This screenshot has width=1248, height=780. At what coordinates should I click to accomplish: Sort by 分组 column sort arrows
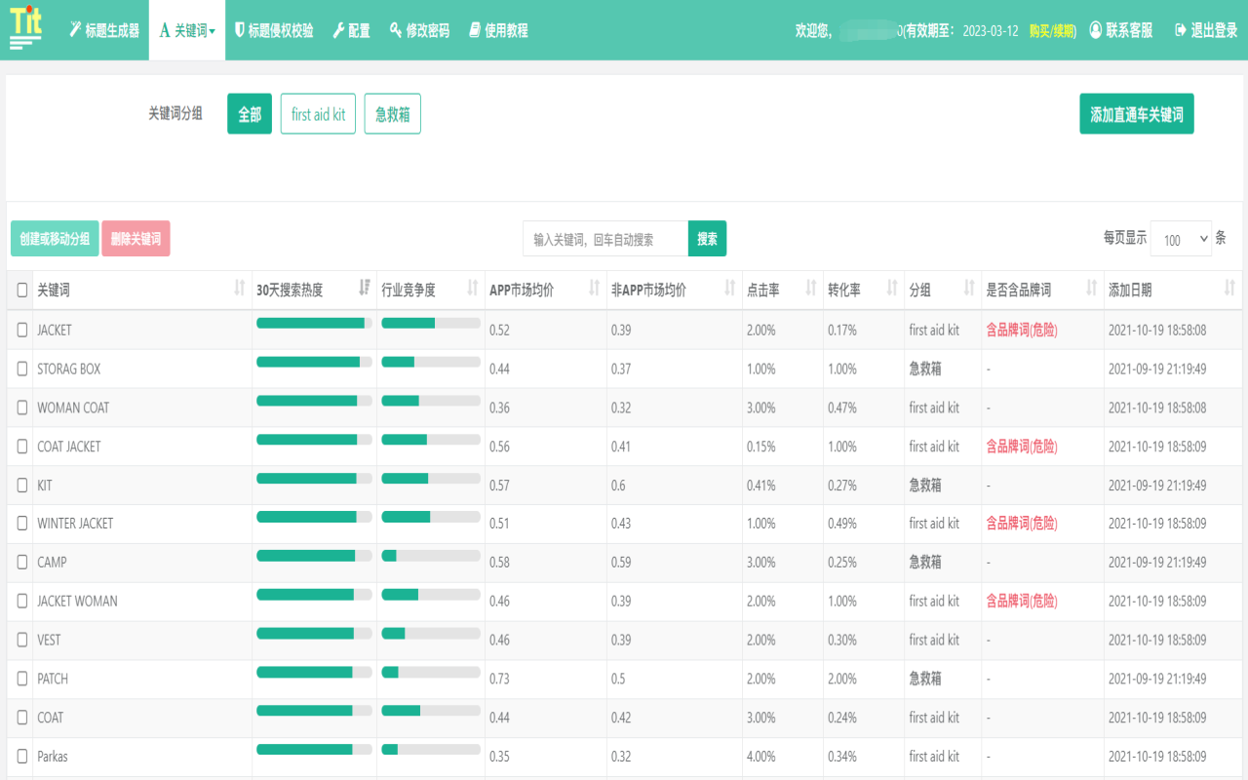(x=969, y=289)
